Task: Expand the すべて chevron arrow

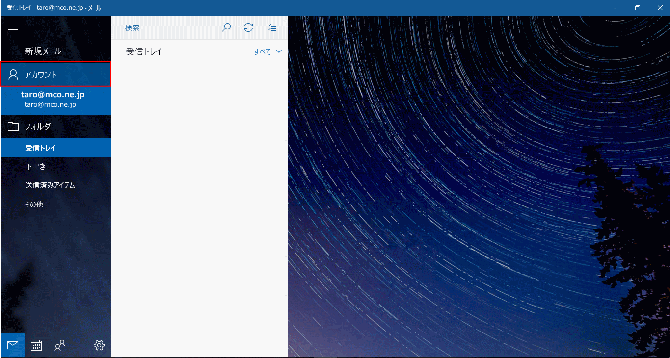Action: pos(279,51)
